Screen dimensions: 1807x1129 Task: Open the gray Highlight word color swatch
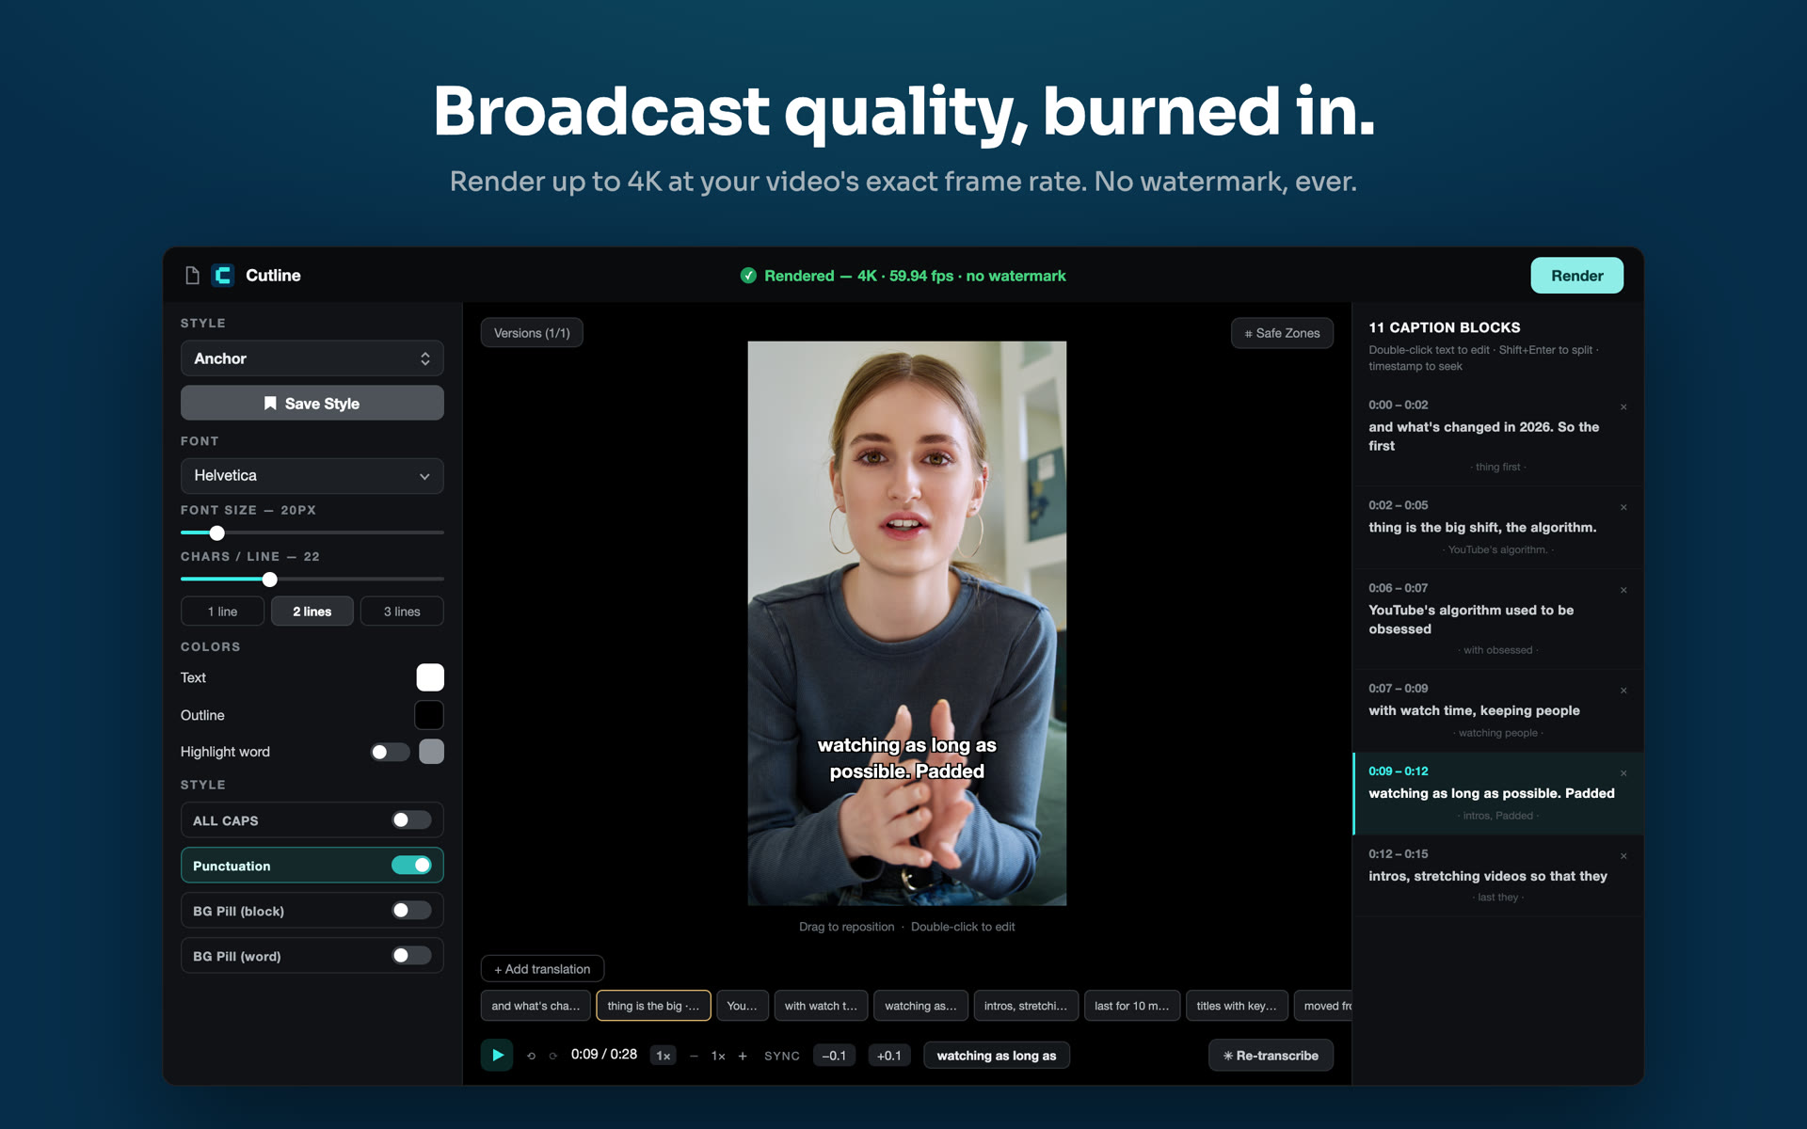click(431, 751)
